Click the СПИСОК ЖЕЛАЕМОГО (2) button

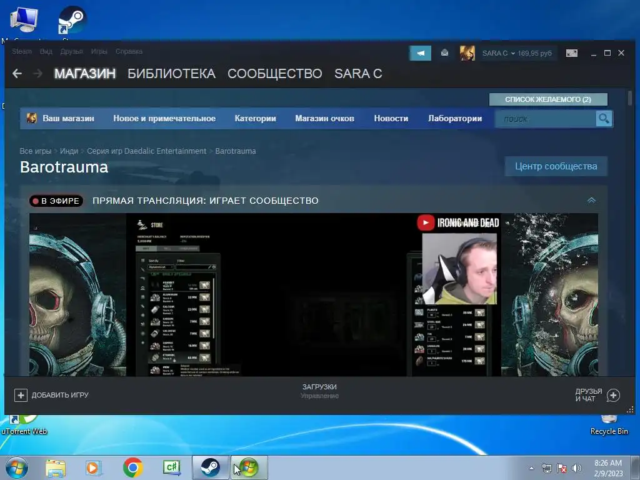coord(548,99)
